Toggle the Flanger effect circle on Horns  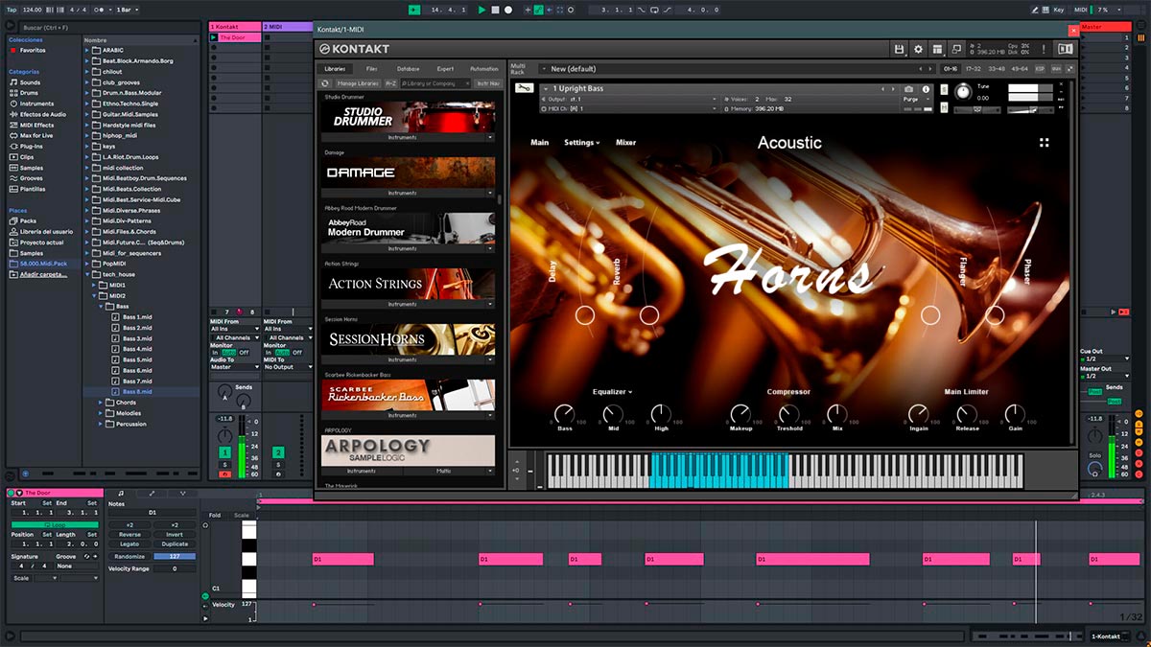[930, 314]
